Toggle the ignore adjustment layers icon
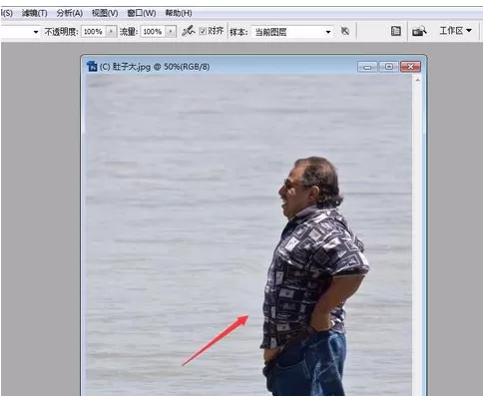Image resolution: width=483 pixels, height=396 pixels. 345,31
